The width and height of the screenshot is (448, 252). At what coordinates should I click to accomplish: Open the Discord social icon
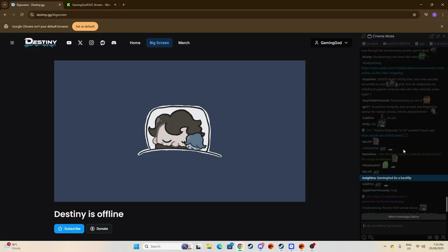coord(114,43)
